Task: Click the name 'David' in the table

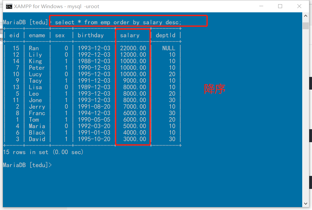Action: [x=37, y=139]
